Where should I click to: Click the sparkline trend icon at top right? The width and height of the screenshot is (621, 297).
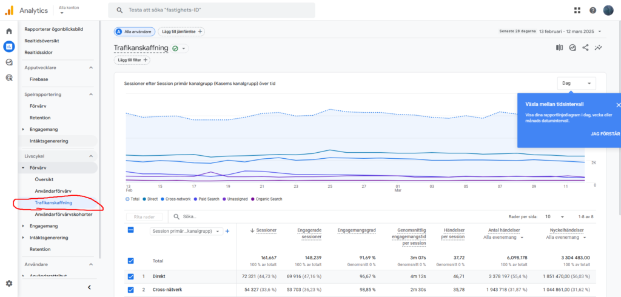tap(599, 47)
